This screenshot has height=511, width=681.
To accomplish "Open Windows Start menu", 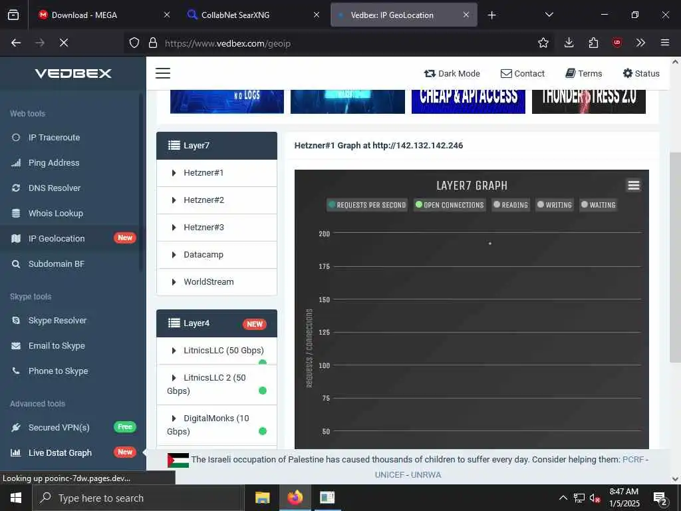I will pyautogui.click(x=16, y=498).
